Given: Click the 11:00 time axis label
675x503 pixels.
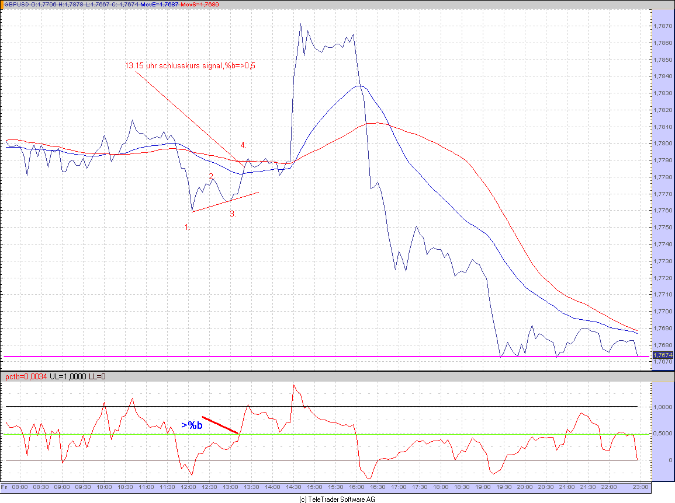Looking at the screenshot, I should 146,487.
